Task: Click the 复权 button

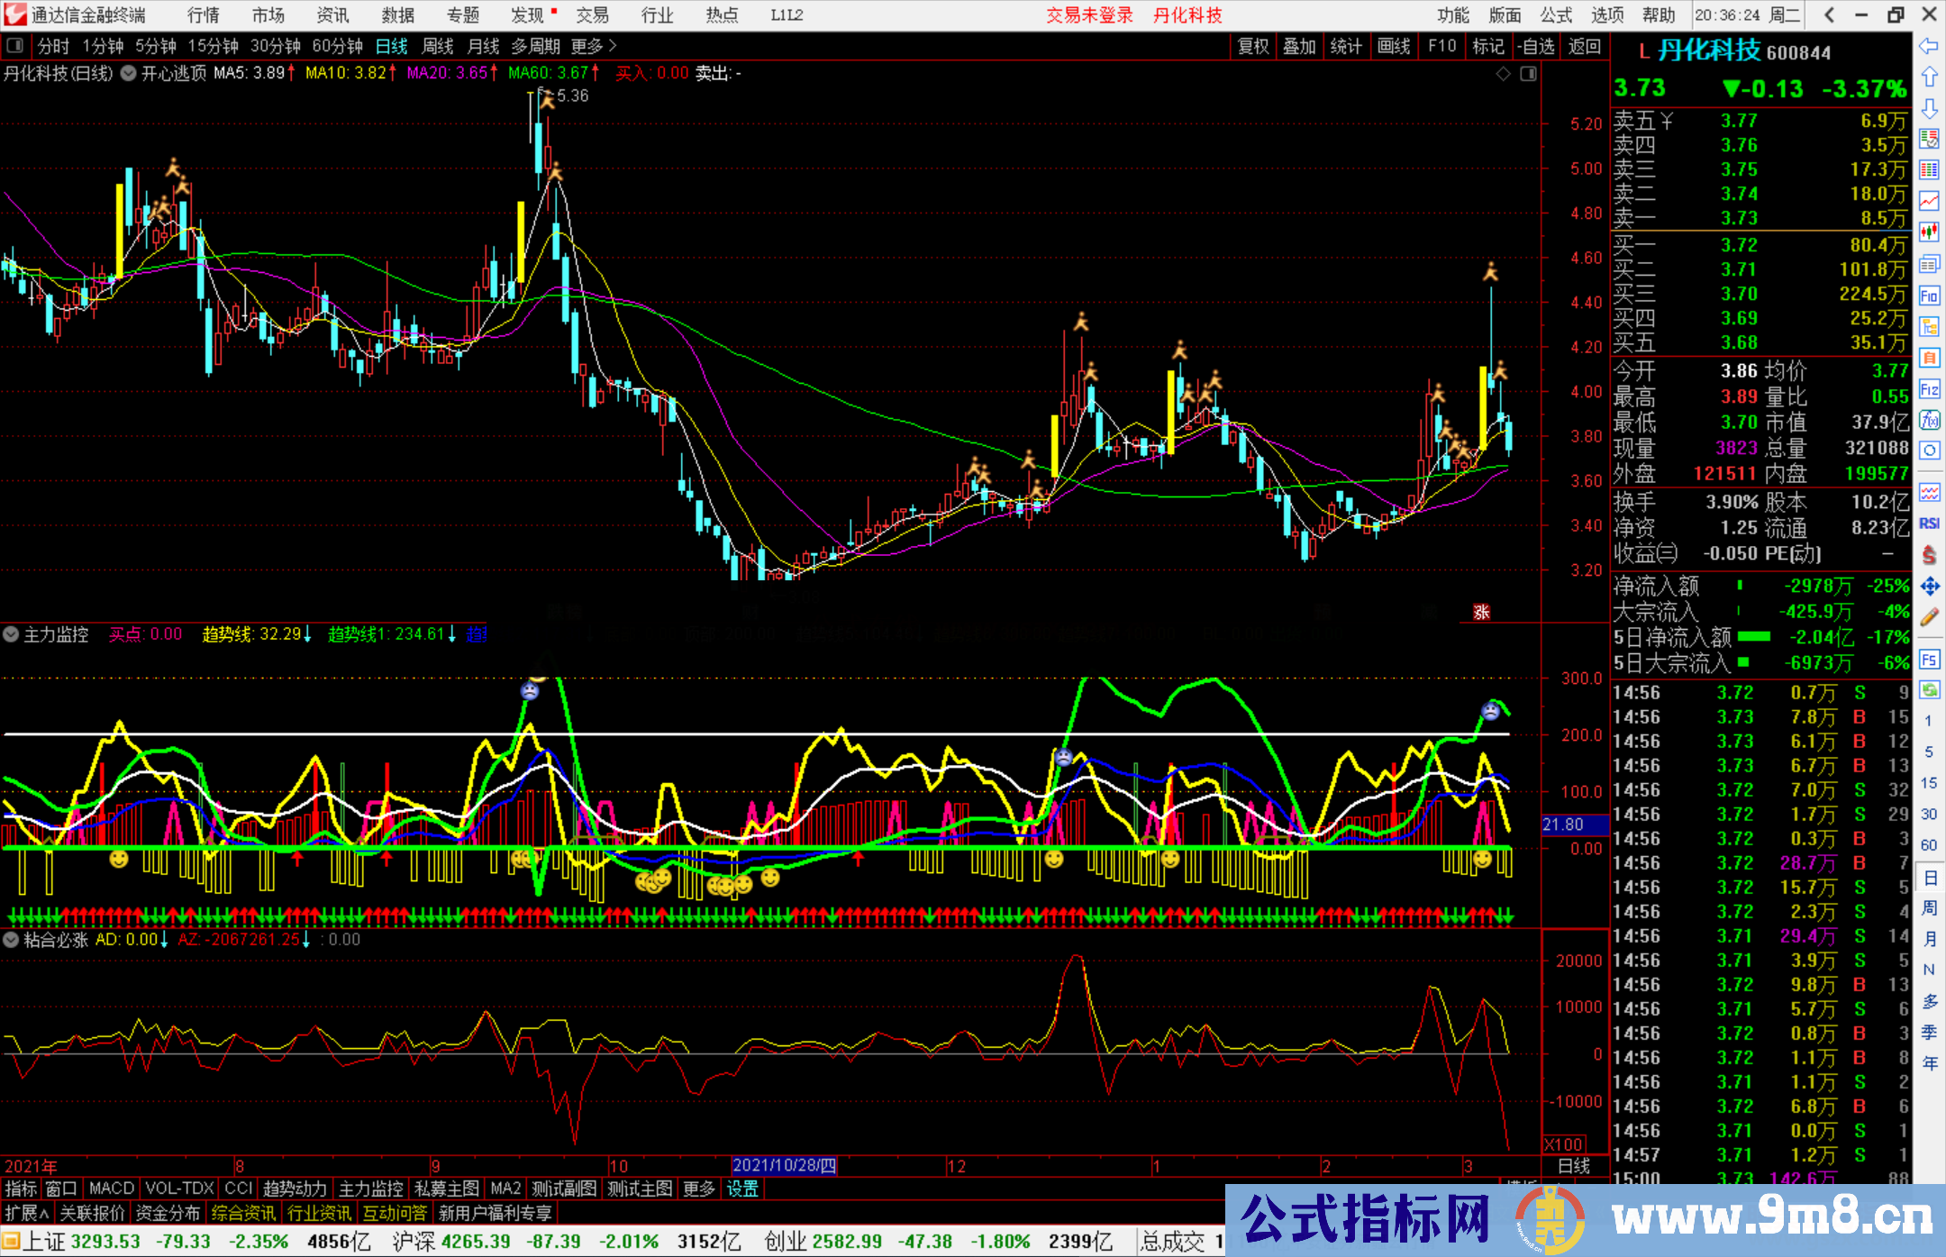Action: pyautogui.click(x=1252, y=46)
